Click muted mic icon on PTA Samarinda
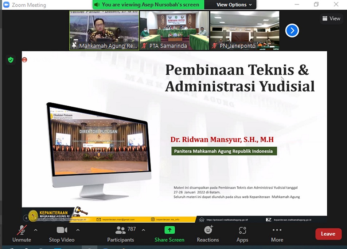The width and height of the screenshot is (347, 249). click(x=144, y=46)
